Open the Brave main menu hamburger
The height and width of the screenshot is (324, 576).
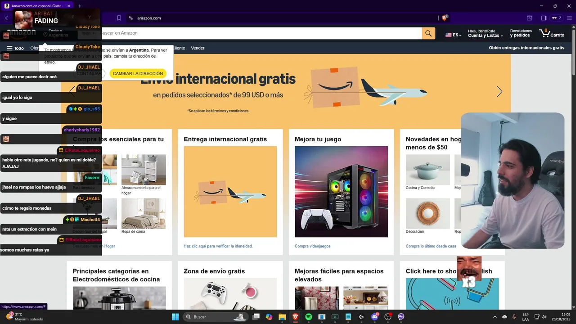(568, 18)
